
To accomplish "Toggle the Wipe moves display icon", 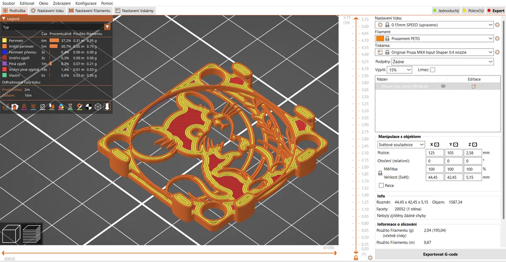I will [x=15, y=107].
